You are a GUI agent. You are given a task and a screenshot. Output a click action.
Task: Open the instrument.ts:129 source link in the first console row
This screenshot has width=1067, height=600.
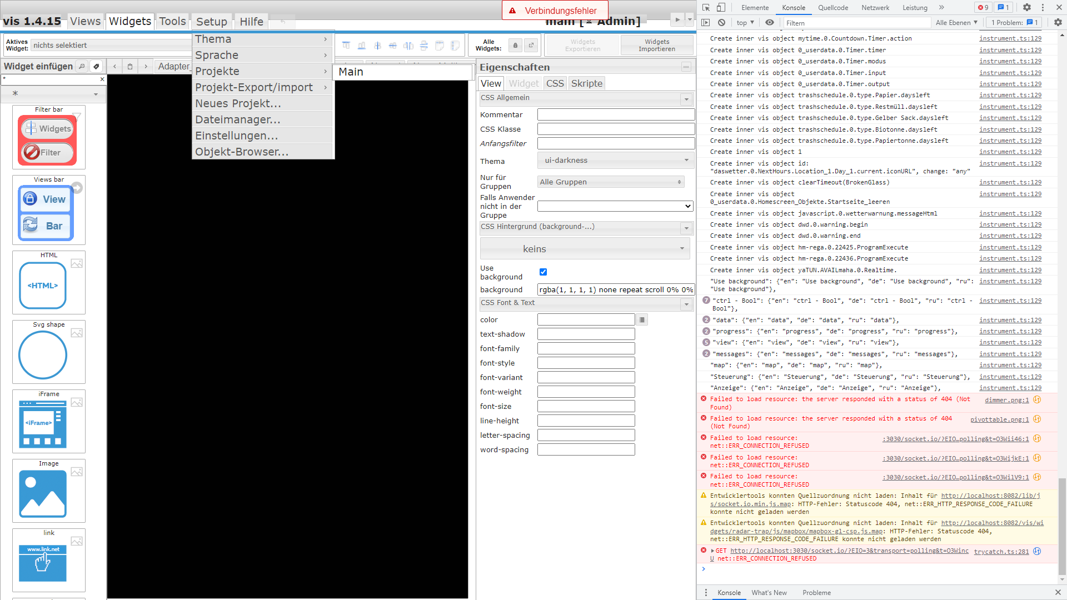coord(1010,38)
